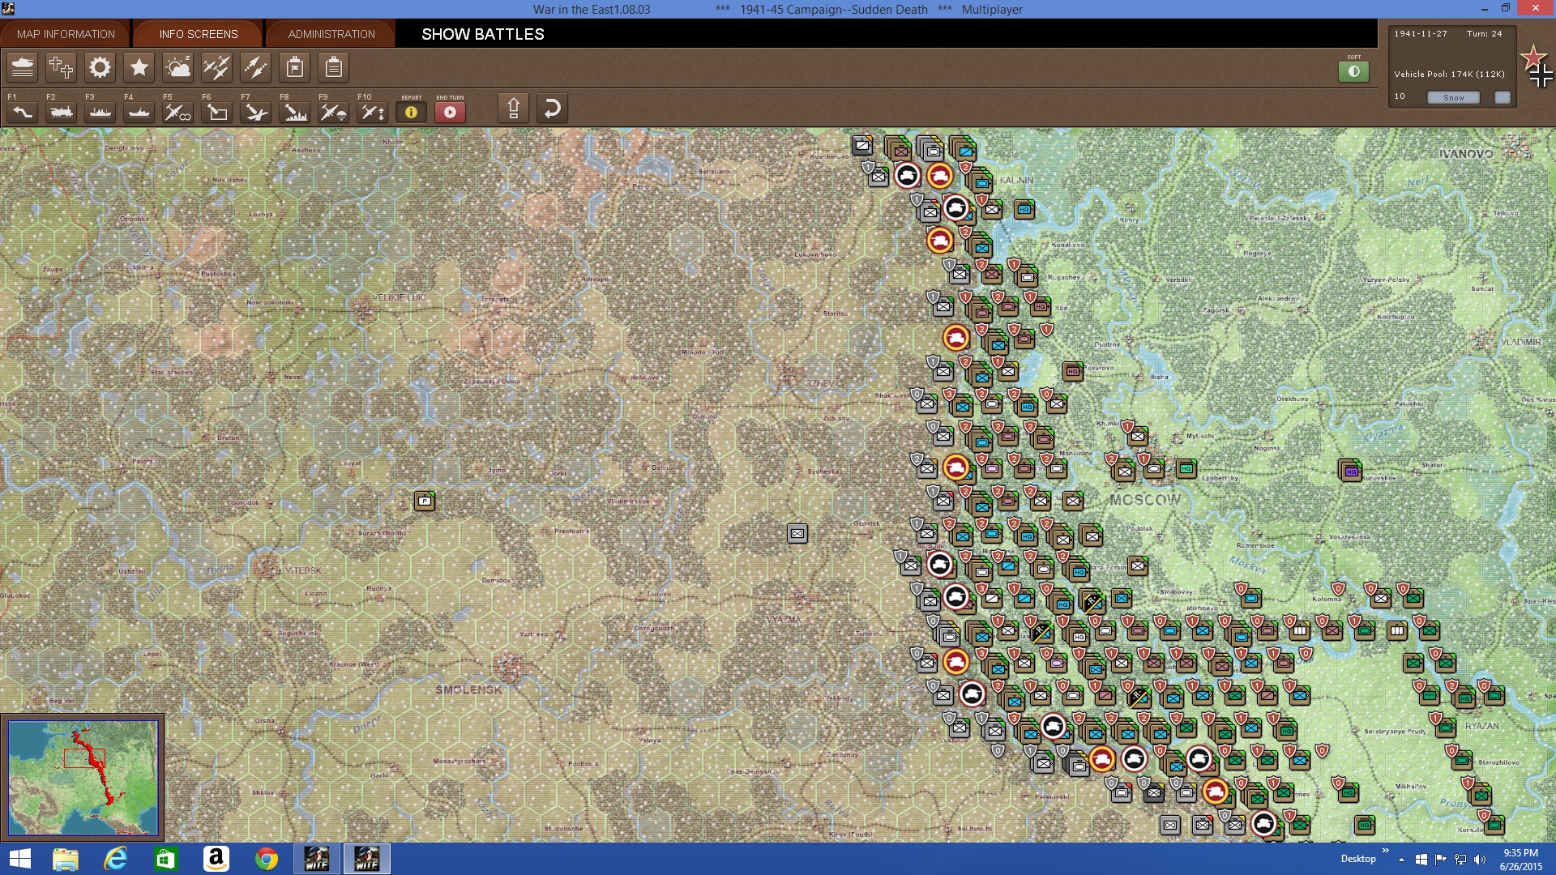Click the VYAZMA city label on map
The height and width of the screenshot is (875, 1556).
784,619
